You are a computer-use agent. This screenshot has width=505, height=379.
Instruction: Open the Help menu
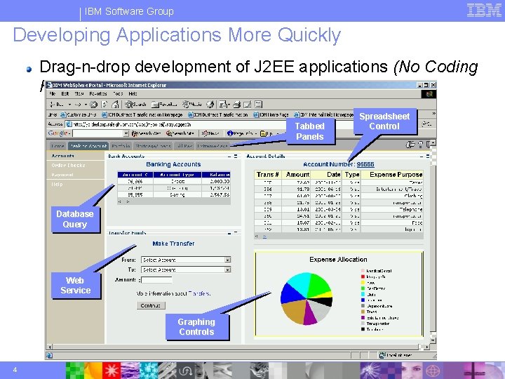[x=133, y=94]
